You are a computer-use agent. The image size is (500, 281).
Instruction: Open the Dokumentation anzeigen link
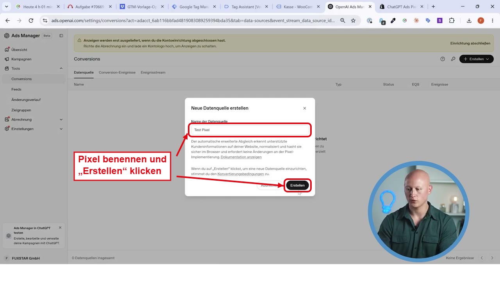(241, 157)
